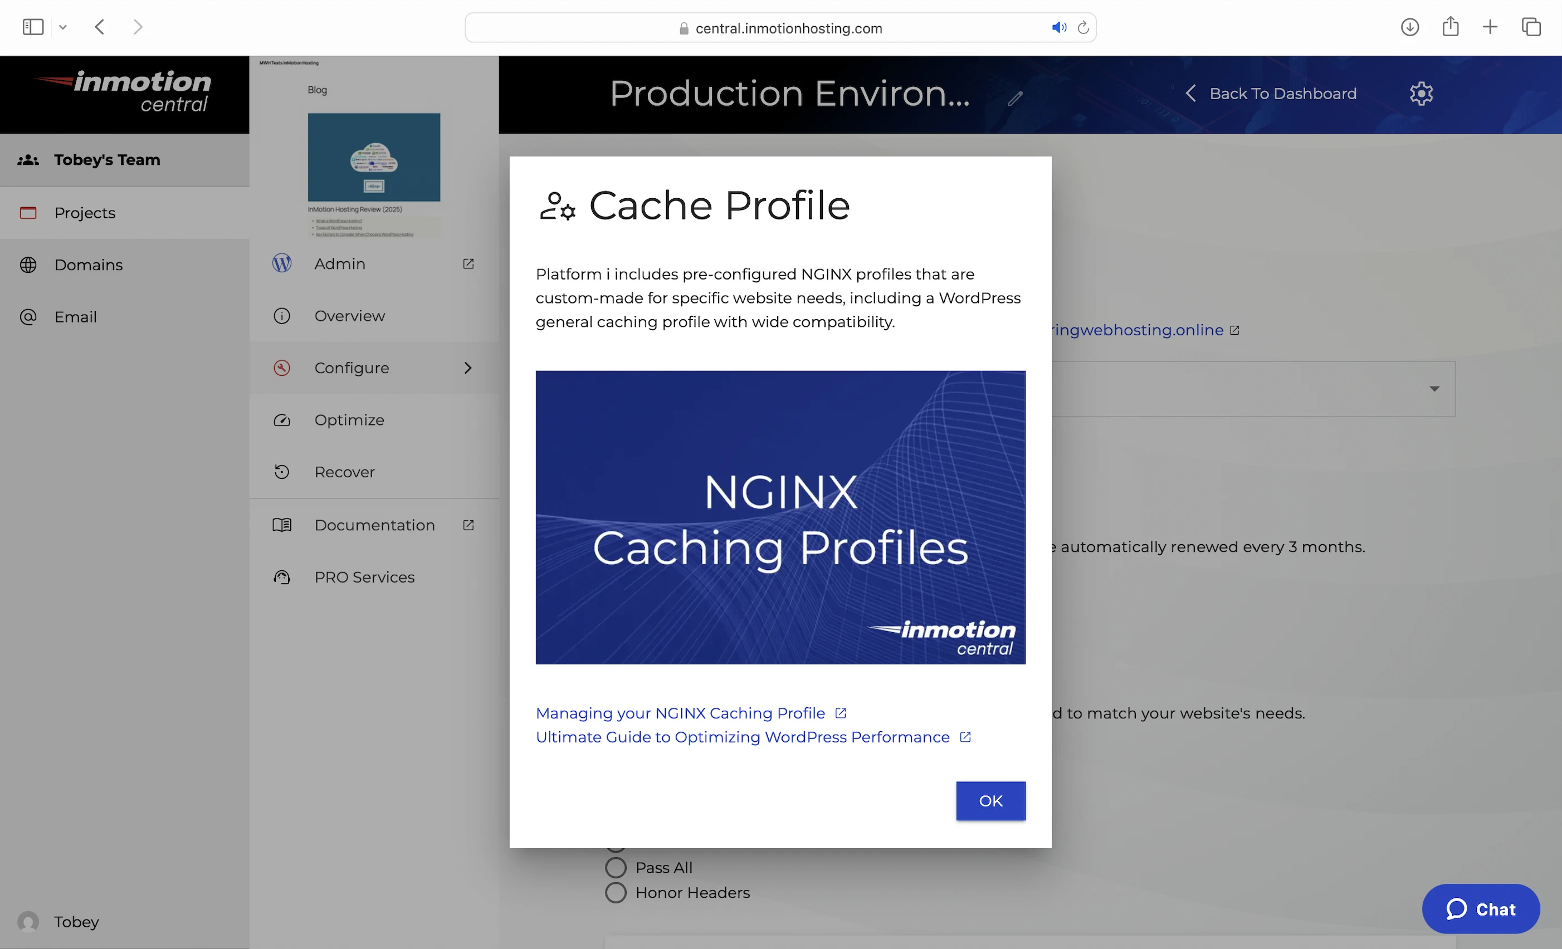The image size is (1562, 949).
Task: Click the Optimize speedometer icon
Action: [x=281, y=420]
